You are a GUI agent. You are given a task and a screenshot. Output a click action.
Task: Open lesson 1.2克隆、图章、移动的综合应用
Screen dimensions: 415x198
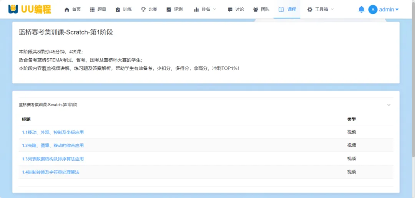(53, 145)
